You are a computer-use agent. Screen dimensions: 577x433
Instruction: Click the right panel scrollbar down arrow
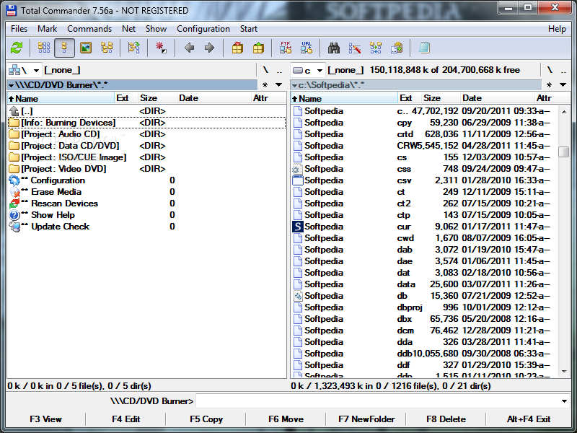click(x=564, y=372)
